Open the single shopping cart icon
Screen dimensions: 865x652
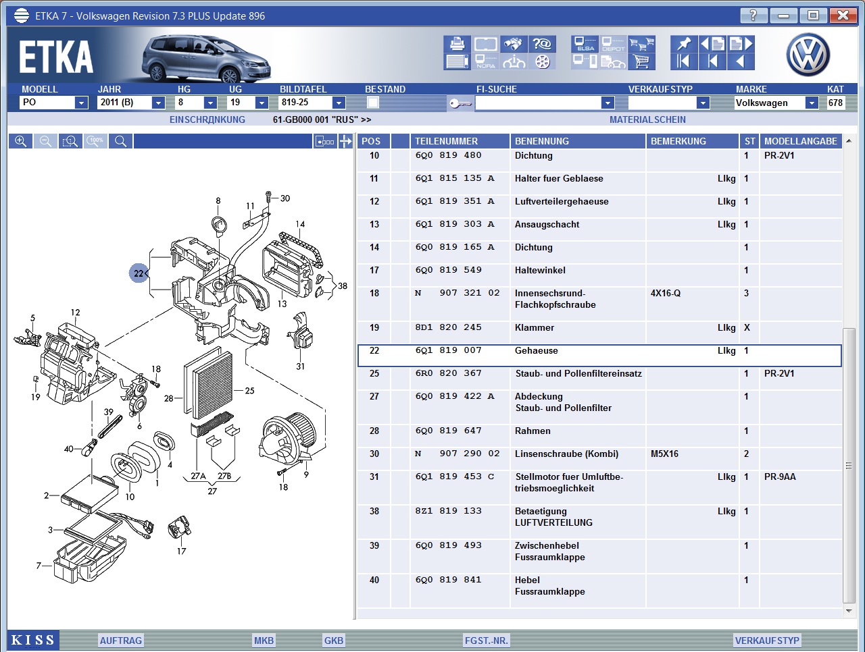coord(641,62)
